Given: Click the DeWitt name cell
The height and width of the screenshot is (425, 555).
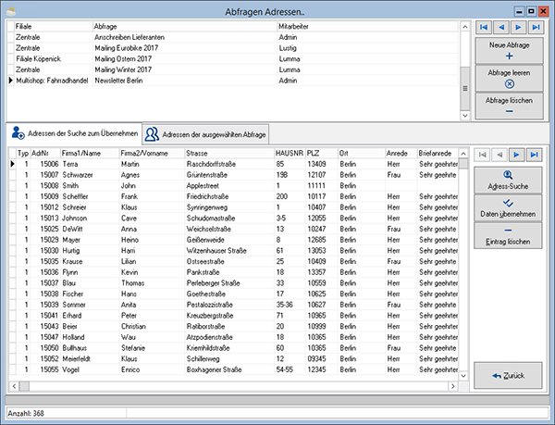Looking at the screenshot, I should (90, 229).
